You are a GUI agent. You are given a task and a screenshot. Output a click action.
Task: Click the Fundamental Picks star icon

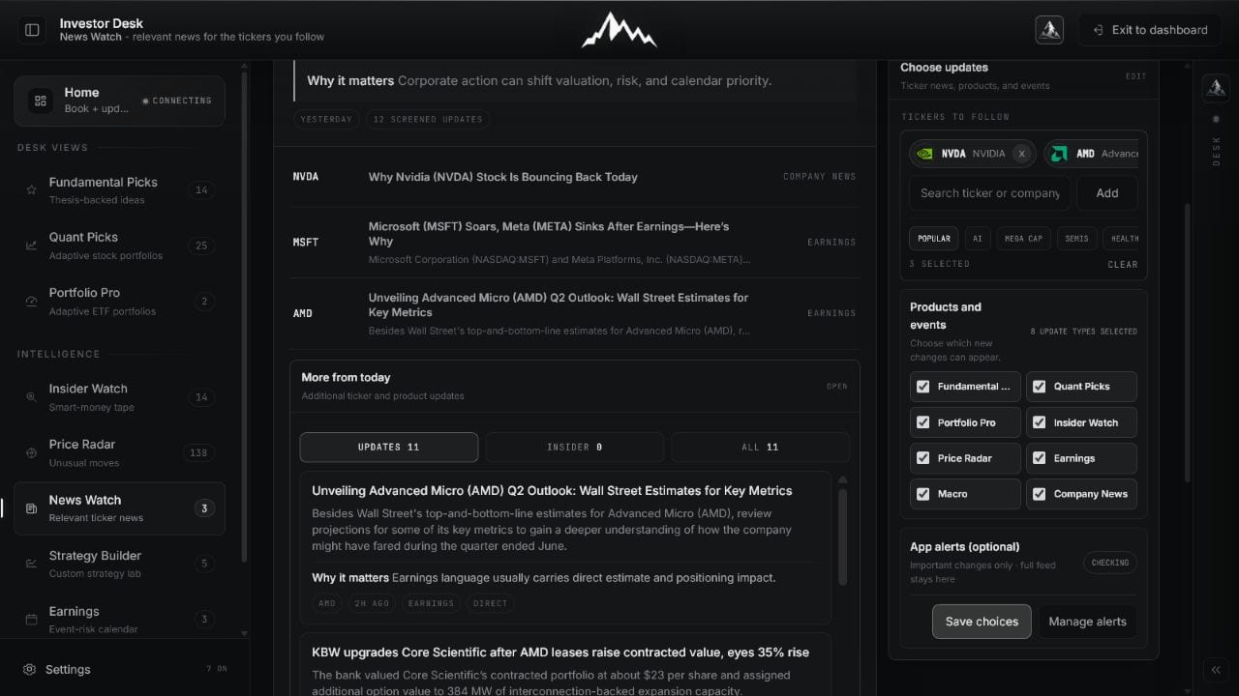pos(31,190)
